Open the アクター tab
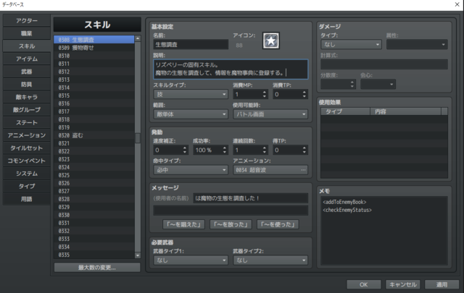The width and height of the screenshot is (464, 293). pos(27,21)
